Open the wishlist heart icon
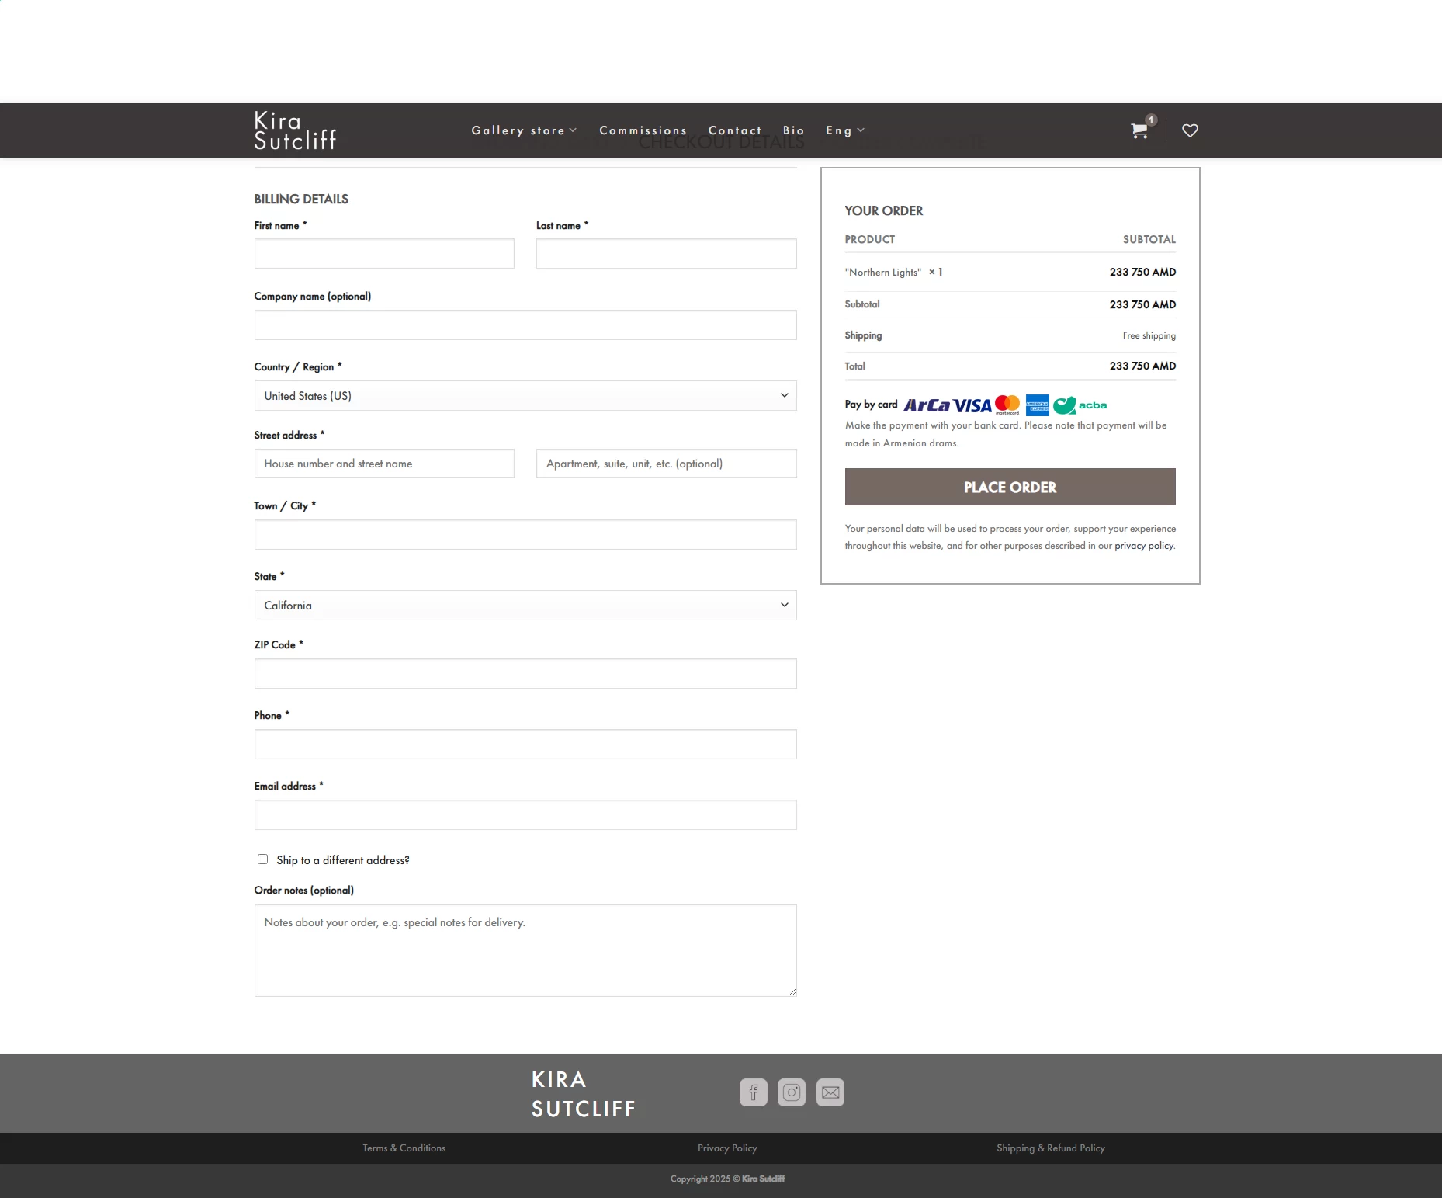 click(x=1190, y=130)
